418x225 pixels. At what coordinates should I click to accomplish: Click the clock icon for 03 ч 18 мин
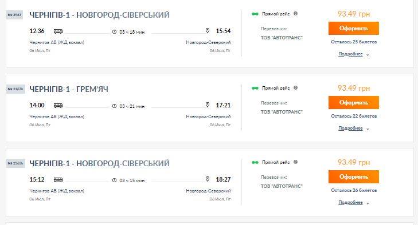click(114, 31)
